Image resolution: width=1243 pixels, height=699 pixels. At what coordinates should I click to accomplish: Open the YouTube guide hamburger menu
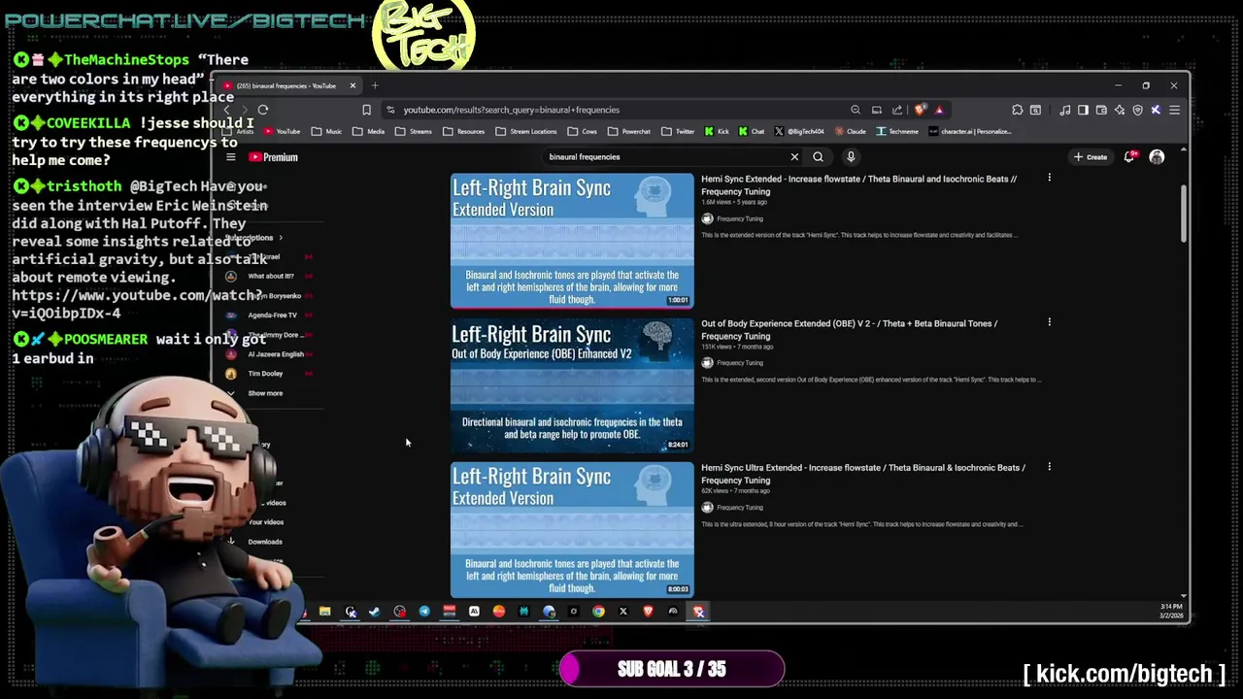coord(230,156)
